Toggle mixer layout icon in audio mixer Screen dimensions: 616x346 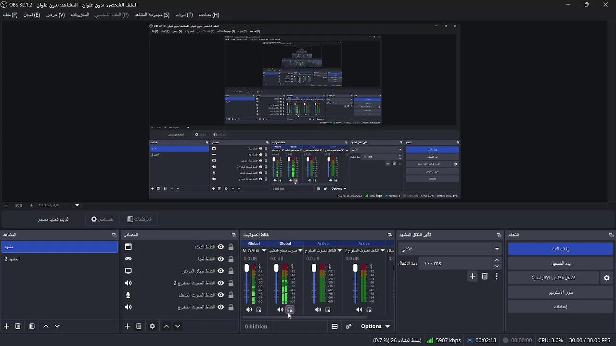click(334, 326)
